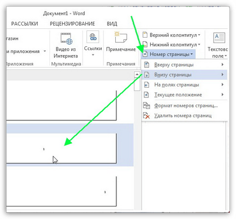236x219 pixels.
Task: Expand the Вверху страницы submenu arrow
Action: tap(222, 65)
